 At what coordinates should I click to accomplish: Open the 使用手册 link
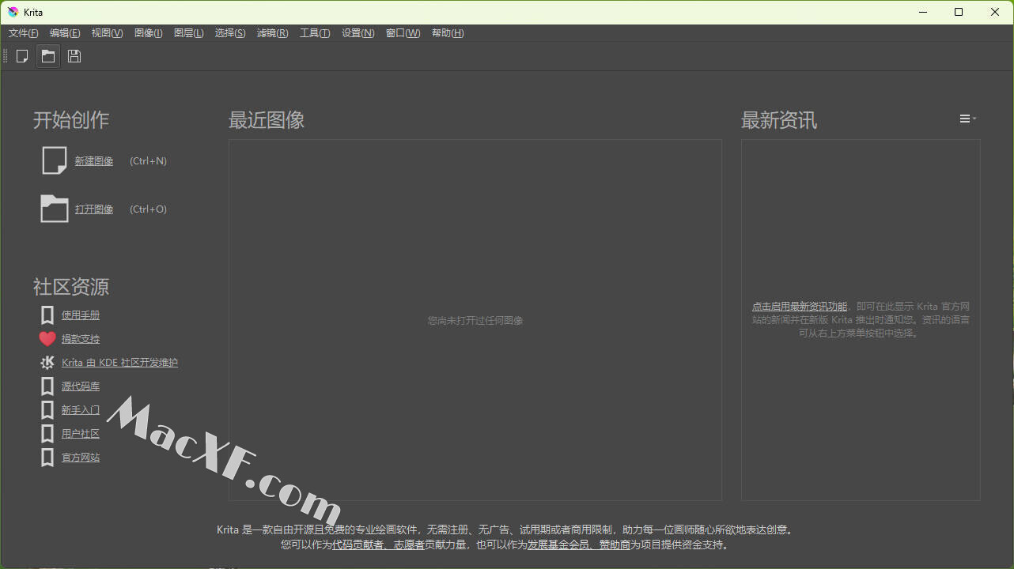pos(81,315)
